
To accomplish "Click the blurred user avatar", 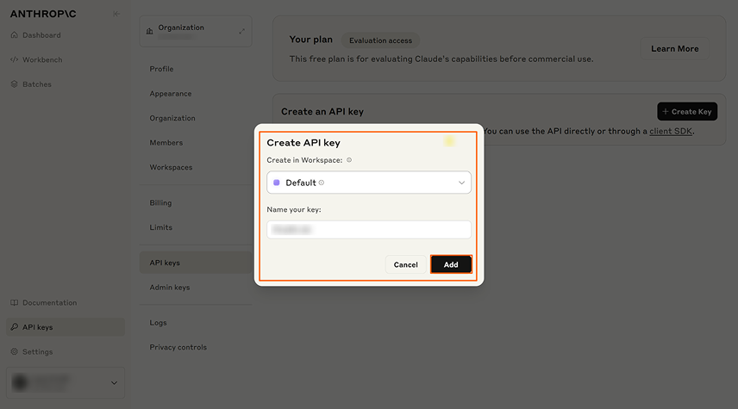I will click(20, 382).
